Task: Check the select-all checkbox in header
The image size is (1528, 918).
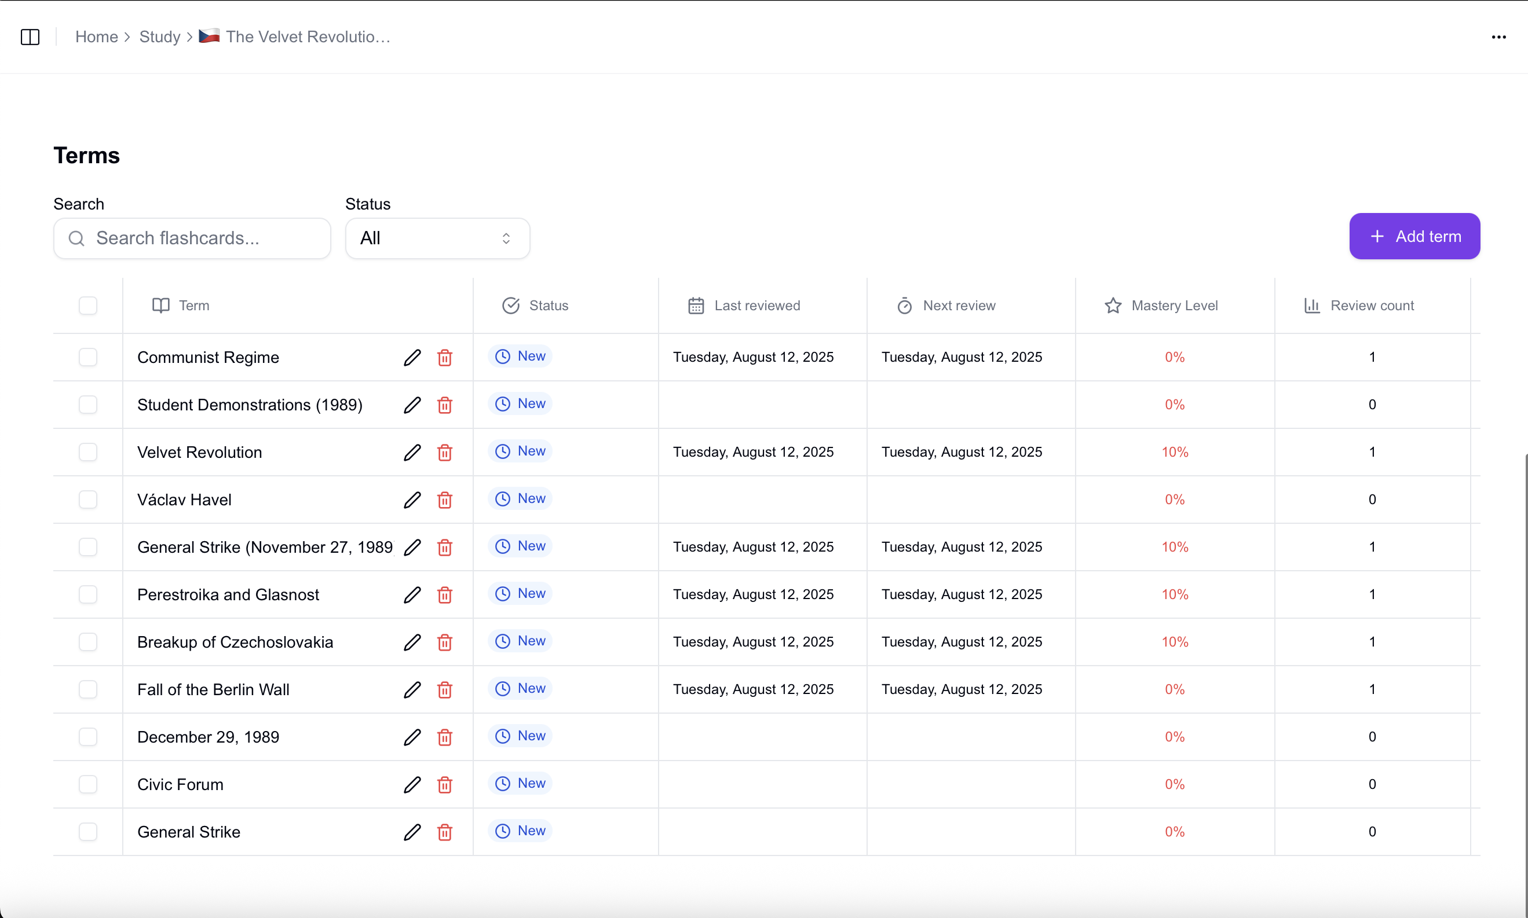Action: pos(88,306)
